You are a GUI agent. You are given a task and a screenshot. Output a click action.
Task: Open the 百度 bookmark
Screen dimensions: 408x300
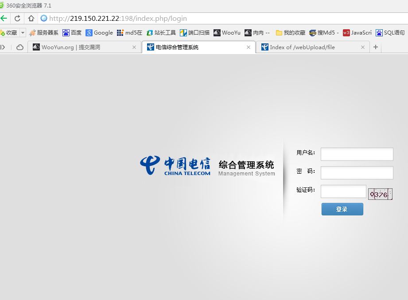coord(72,33)
